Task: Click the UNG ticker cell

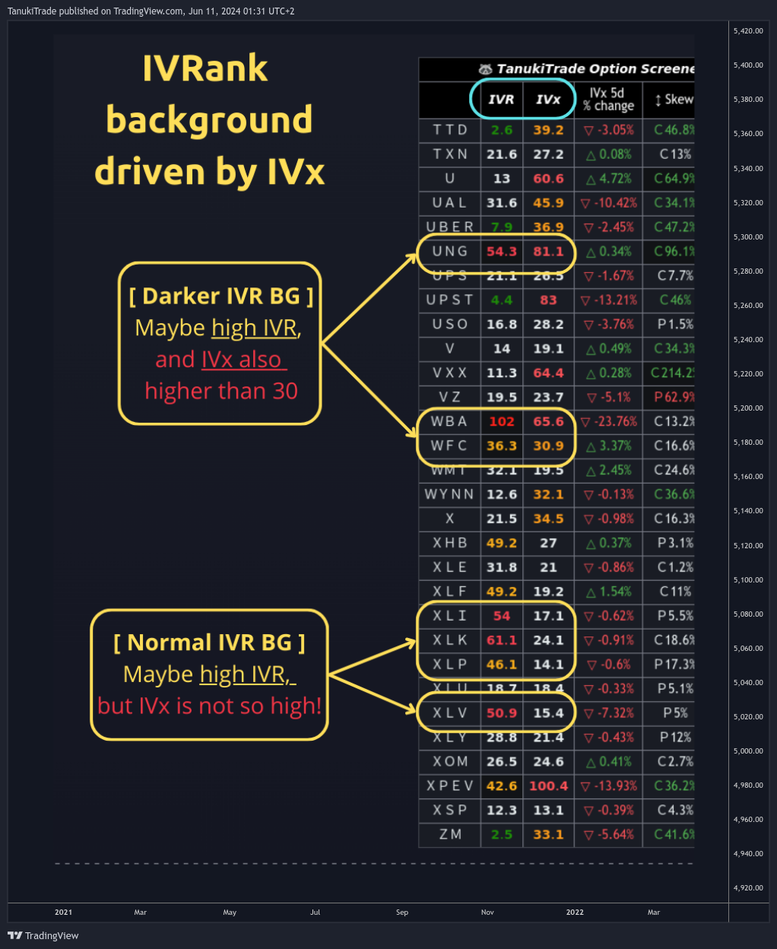Action: (x=450, y=252)
